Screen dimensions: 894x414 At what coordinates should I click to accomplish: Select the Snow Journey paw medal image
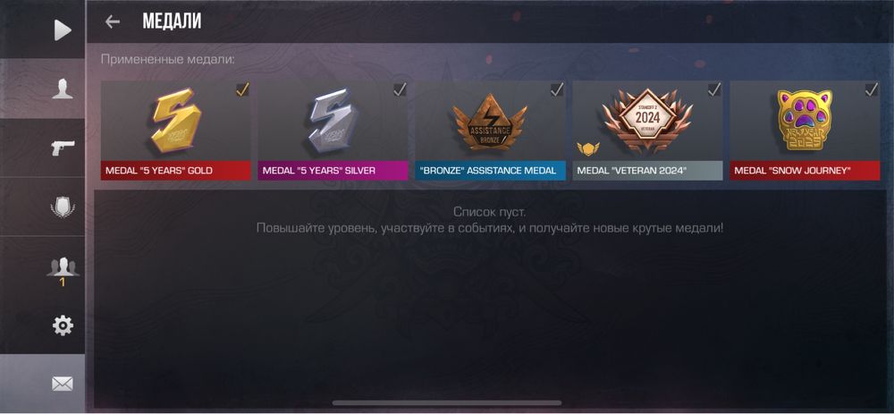click(x=805, y=121)
